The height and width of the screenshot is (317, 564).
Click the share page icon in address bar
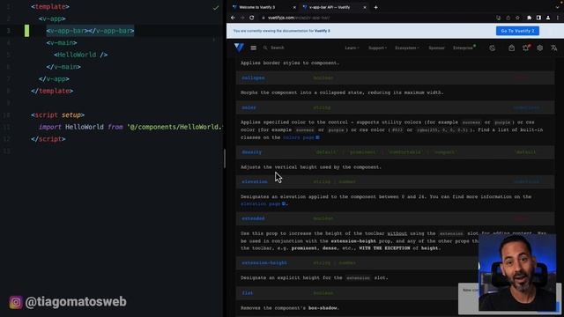click(508, 18)
